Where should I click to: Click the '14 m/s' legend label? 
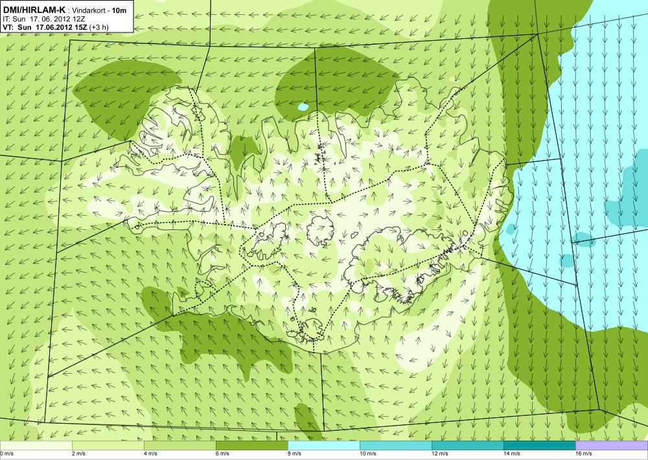(511, 454)
